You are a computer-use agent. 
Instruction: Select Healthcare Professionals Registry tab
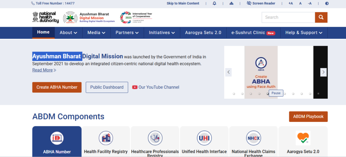155,142
